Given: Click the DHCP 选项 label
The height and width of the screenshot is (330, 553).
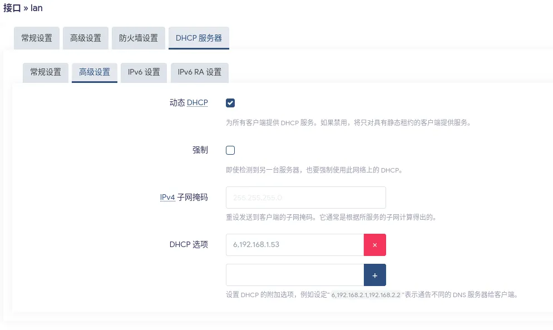Looking at the screenshot, I should coord(189,245).
